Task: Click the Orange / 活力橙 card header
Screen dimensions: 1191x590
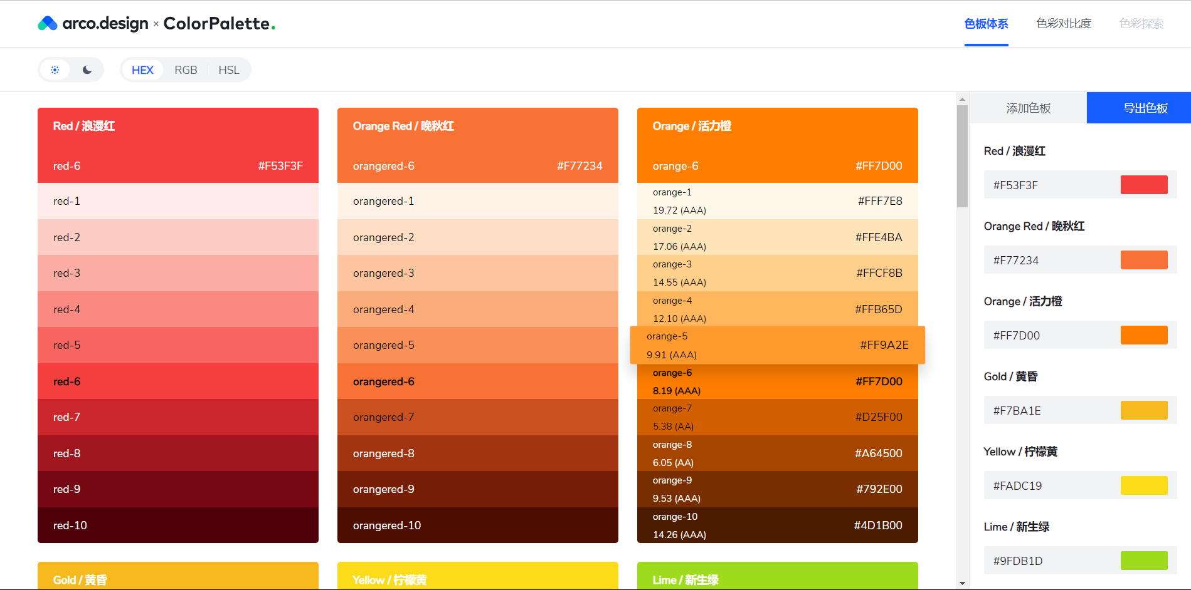Action: point(778,145)
